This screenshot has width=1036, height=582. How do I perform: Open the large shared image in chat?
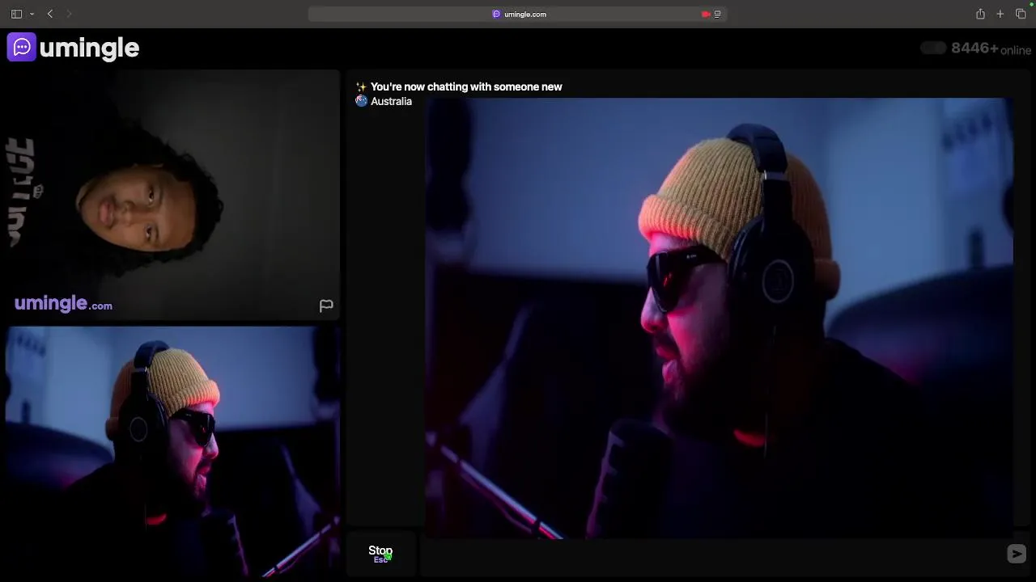[x=719, y=318]
